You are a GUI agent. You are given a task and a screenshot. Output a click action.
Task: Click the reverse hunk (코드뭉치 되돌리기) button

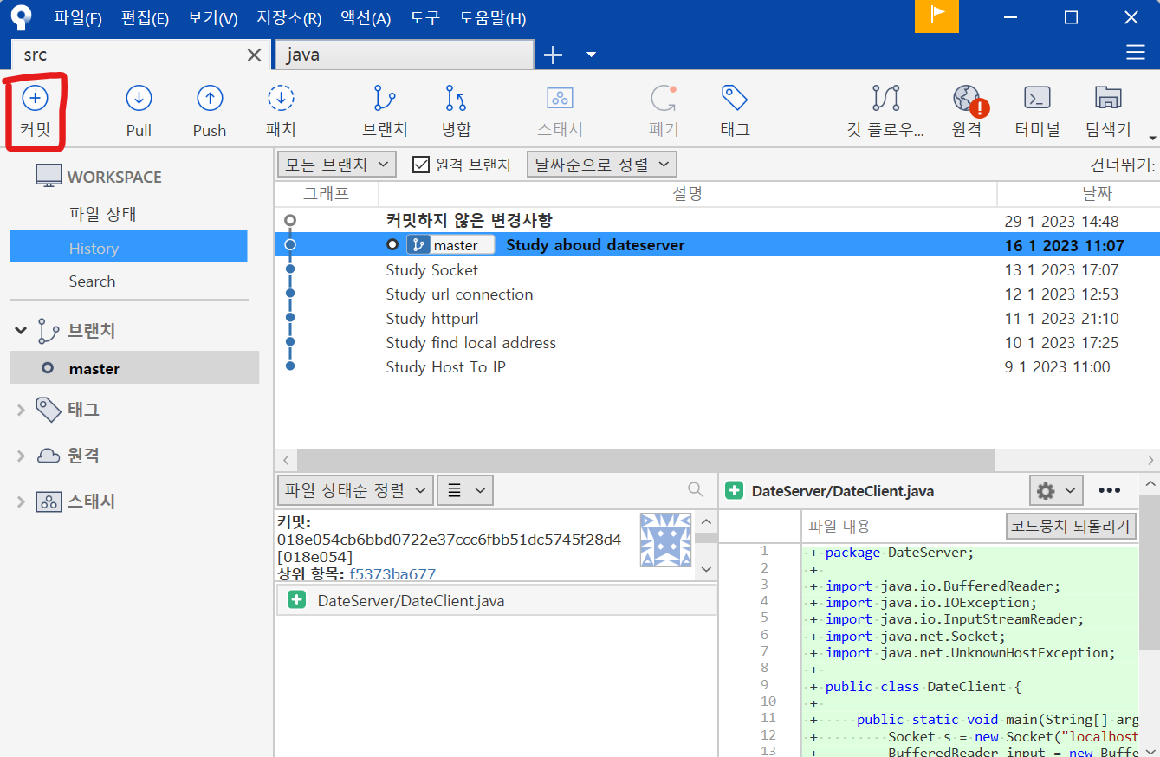[x=1071, y=526]
